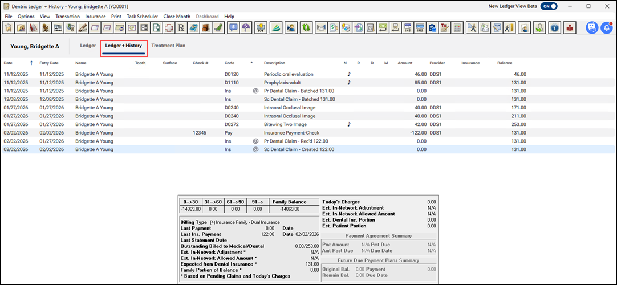Click the Description column header
617x285 pixels.
point(275,63)
